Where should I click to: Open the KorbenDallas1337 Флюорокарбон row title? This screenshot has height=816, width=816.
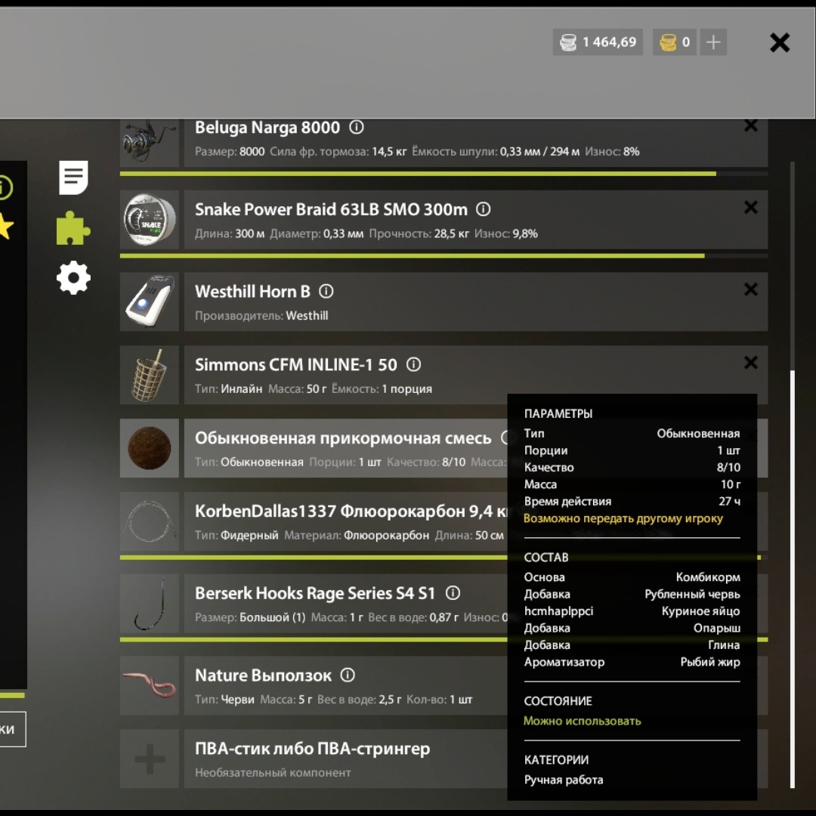pos(351,511)
